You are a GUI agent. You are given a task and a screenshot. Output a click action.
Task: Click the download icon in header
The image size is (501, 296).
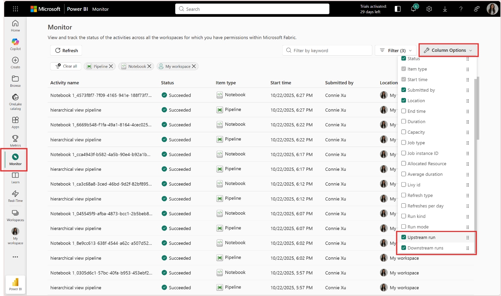(x=445, y=9)
